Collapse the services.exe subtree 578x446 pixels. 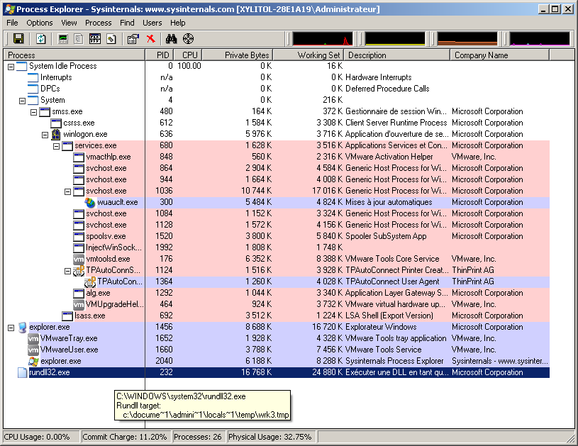coord(57,146)
